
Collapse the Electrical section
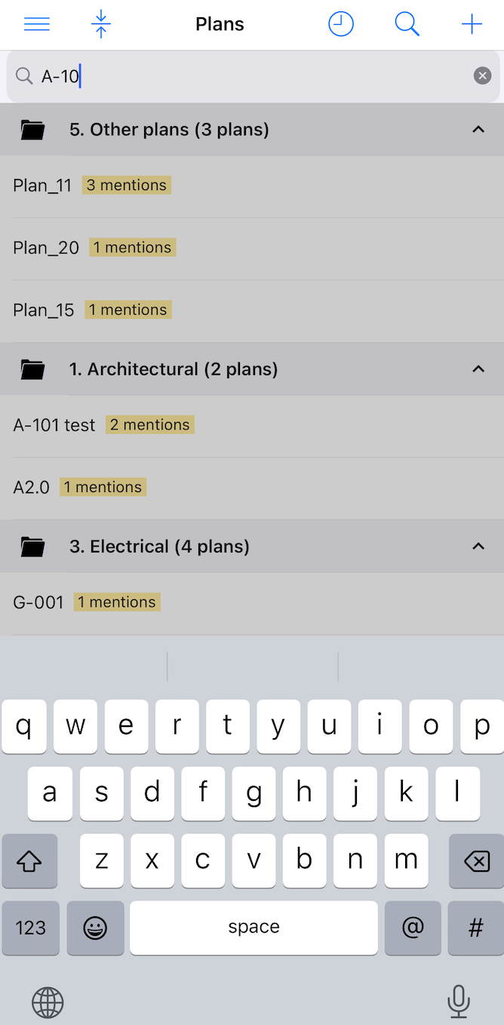coord(478,546)
